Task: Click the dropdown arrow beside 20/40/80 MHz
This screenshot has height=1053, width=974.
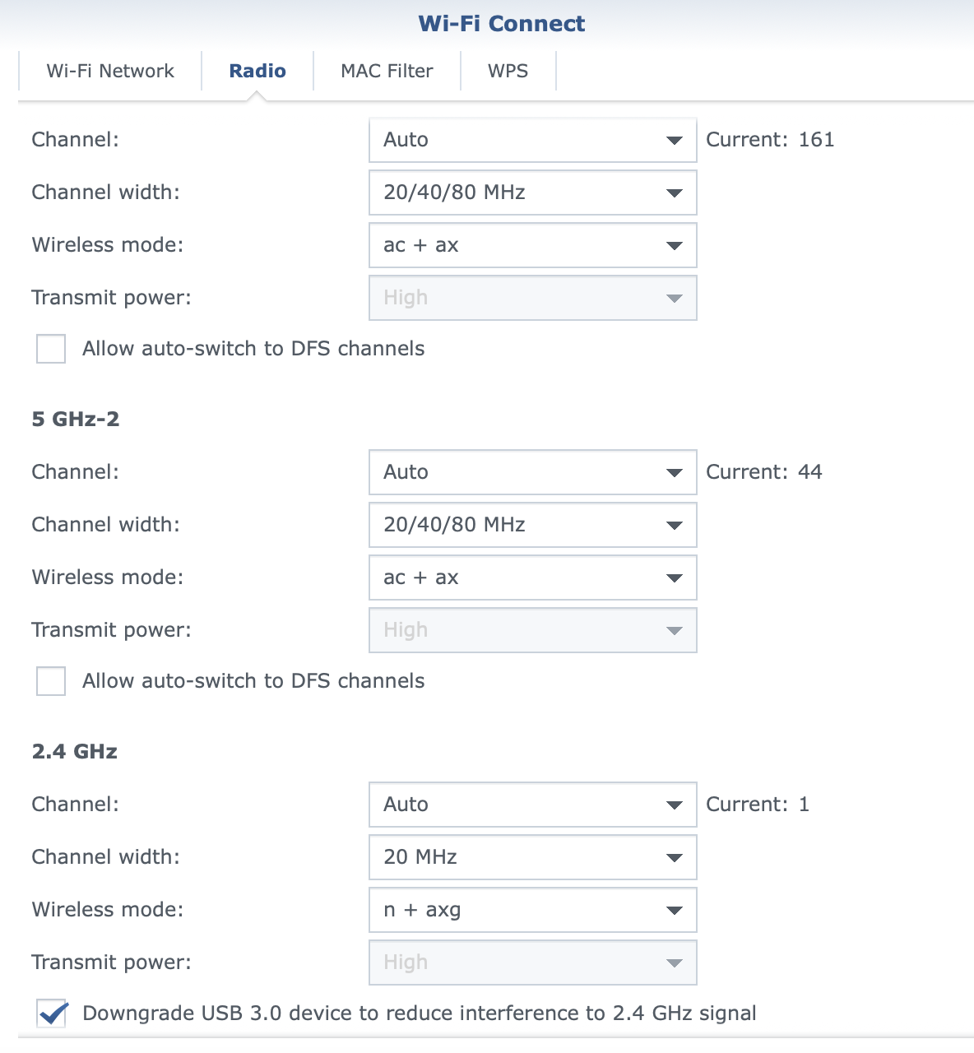Action: coord(673,193)
